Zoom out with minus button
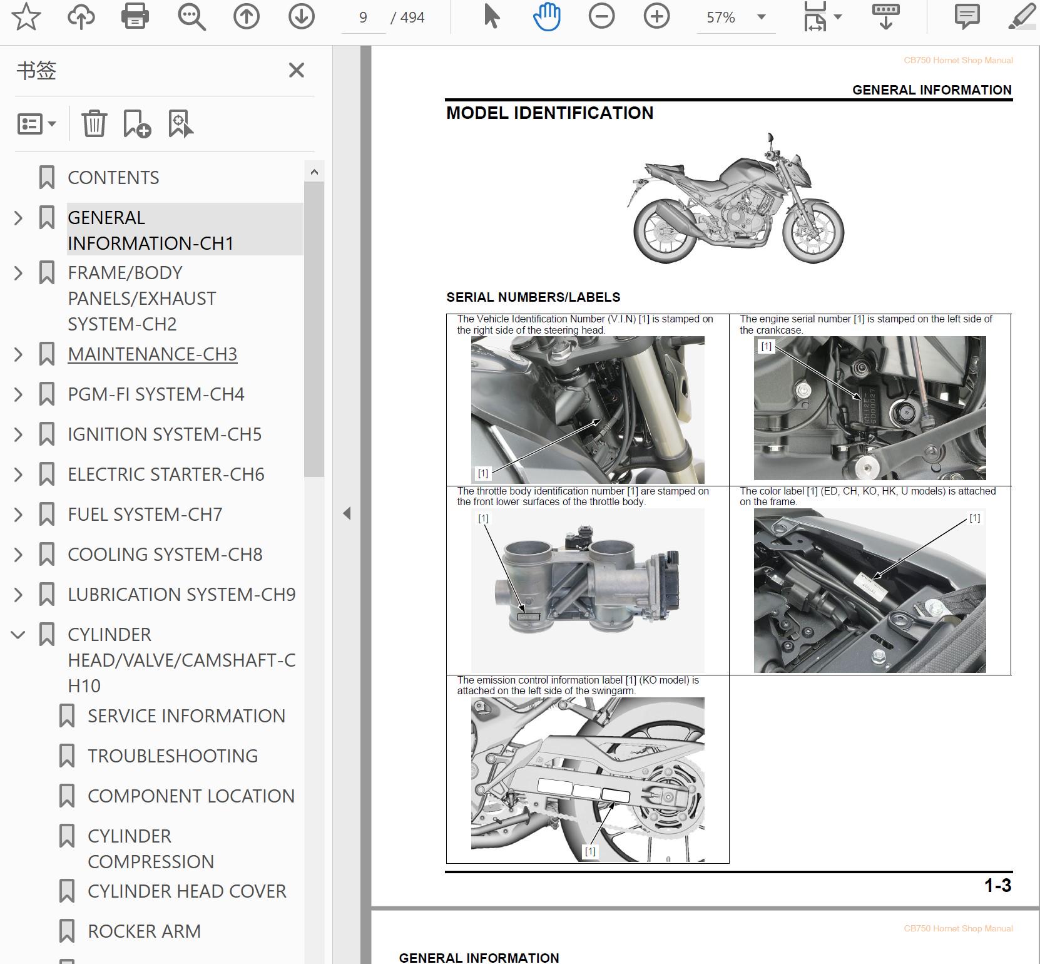 pos(602,17)
